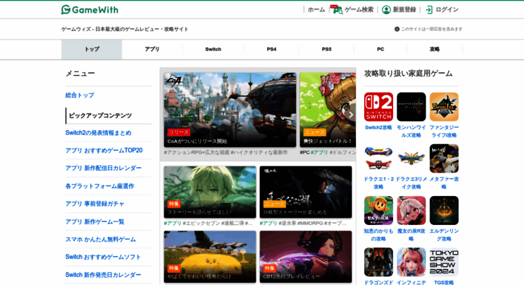Screen dimensions: 524x285
Task: Open the 魔女の泉R guide icon
Action: point(411,210)
